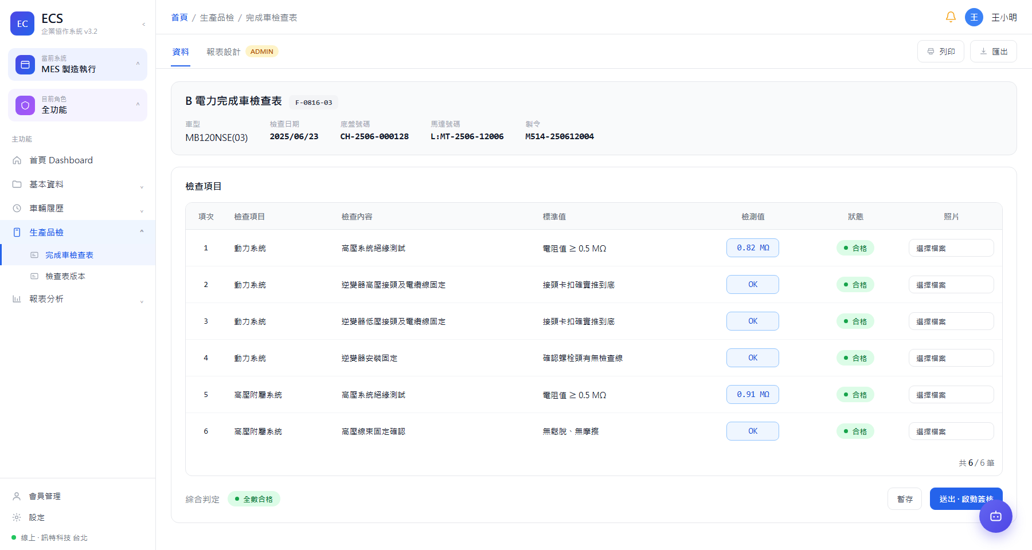Click the 全數合格 overall result badge
The height and width of the screenshot is (550, 1032).
click(254, 499)
